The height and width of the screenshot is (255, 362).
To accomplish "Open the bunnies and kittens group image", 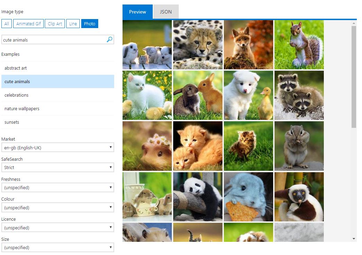I will [147, 45].
